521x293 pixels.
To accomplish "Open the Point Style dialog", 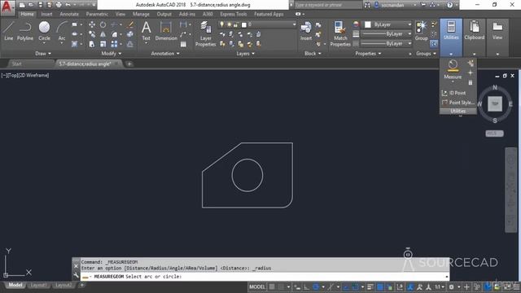I will click(458, 103).
